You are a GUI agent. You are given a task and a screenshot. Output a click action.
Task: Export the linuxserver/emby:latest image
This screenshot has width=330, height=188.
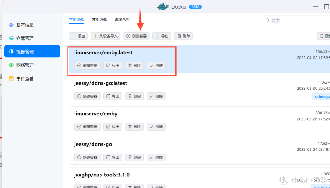[x=112, y=65]
